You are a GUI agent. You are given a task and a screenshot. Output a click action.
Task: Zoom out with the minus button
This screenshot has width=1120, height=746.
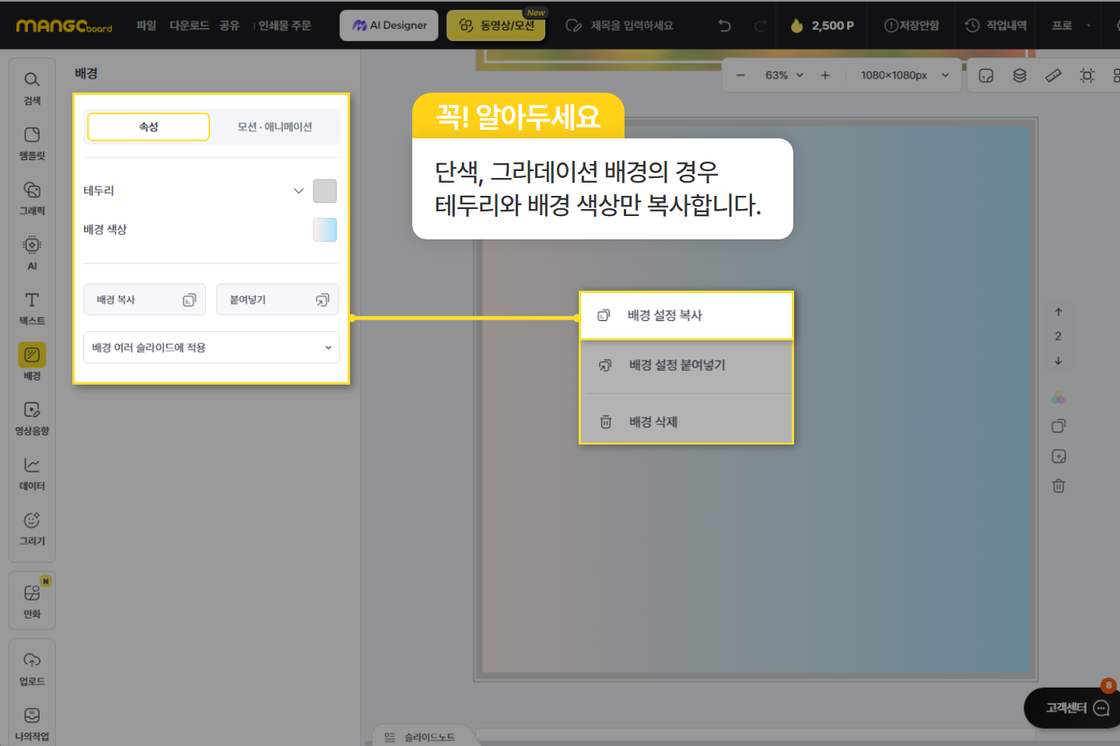click(740, 75)
